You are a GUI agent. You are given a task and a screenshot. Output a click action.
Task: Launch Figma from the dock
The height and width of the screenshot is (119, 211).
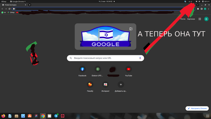36,116
